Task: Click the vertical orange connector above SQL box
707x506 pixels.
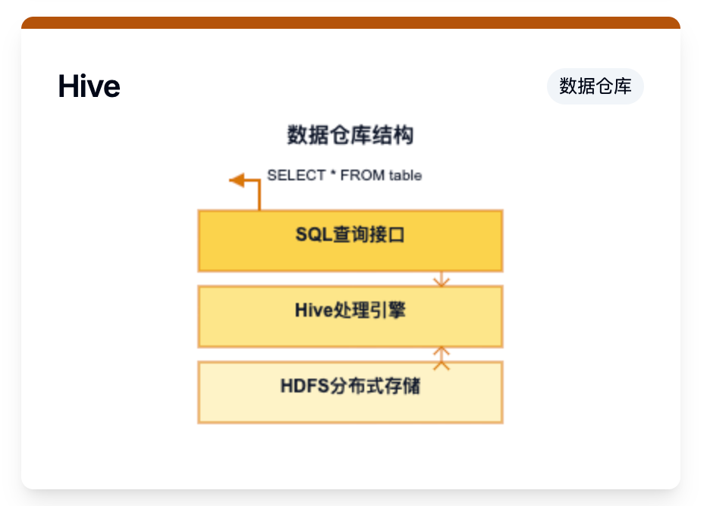Action: 259,197
